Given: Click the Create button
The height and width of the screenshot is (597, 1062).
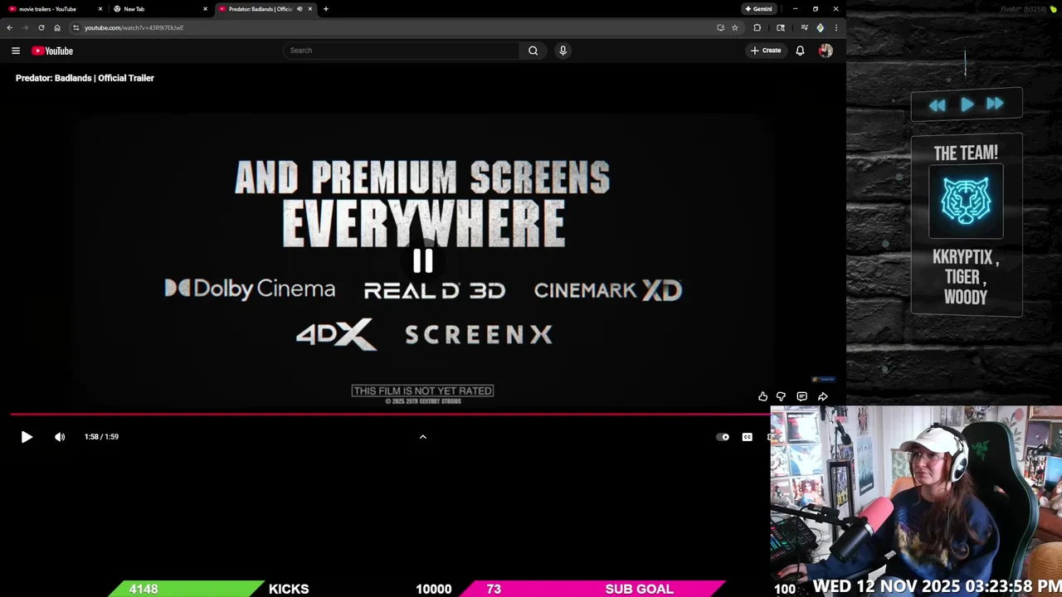Looking at the screenshot, I should tap(765, 51).
